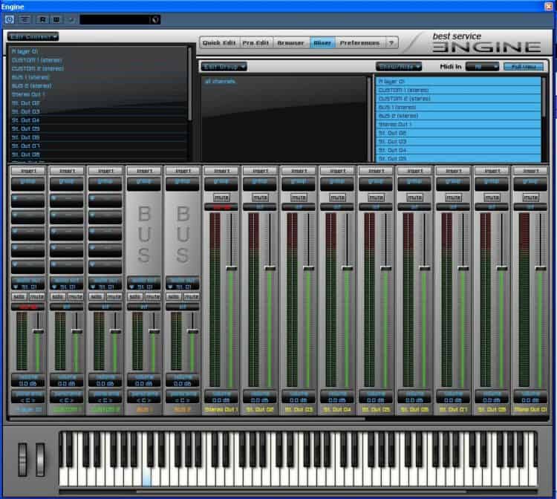557x499 pixels.
Task: Click the volume fader on BUS 2 strip
Action: [x=192, y=331]
